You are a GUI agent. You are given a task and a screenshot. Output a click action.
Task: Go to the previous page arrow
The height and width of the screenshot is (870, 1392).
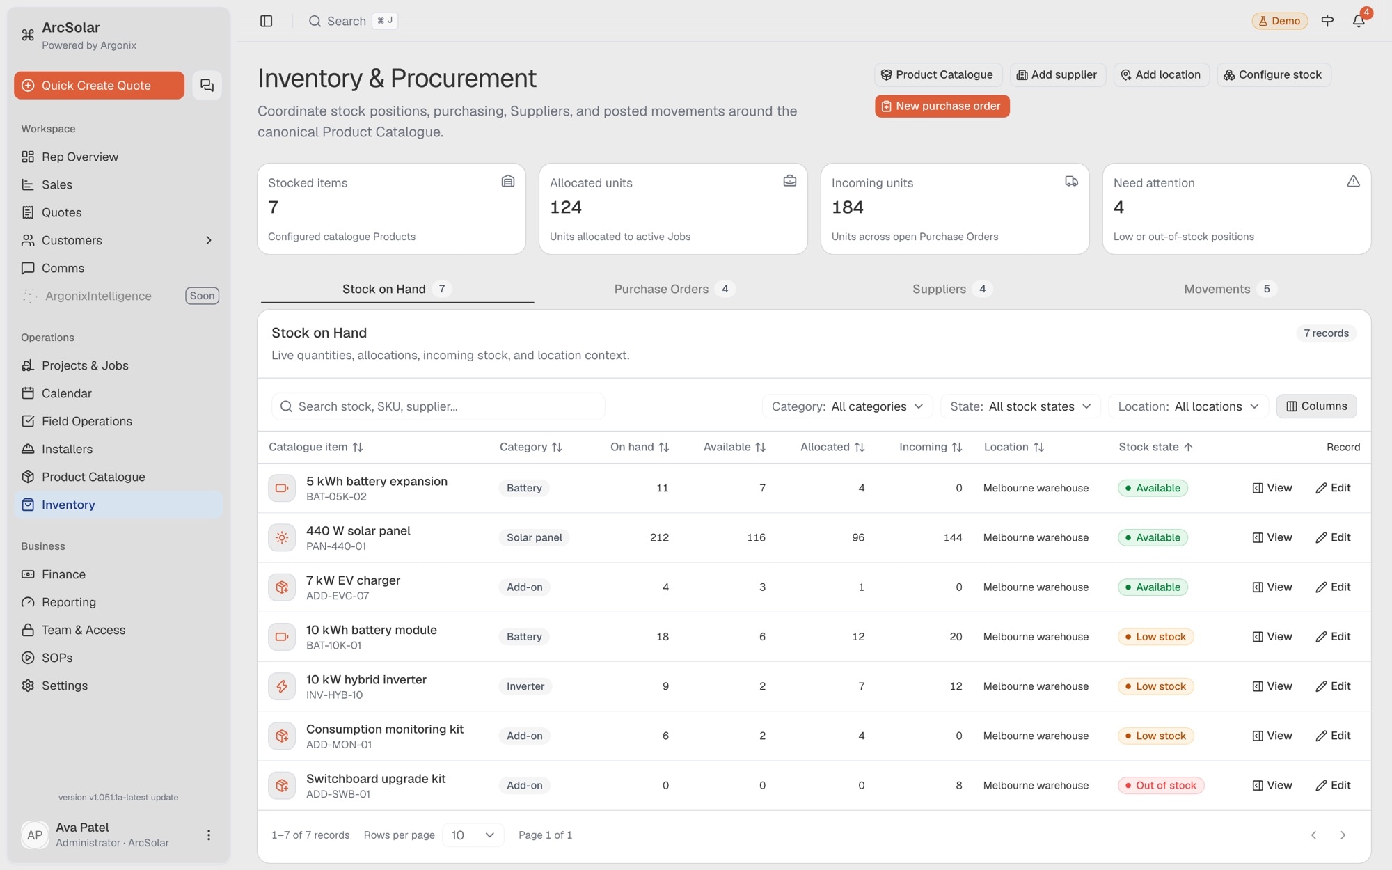click(x=1313, y=835)
